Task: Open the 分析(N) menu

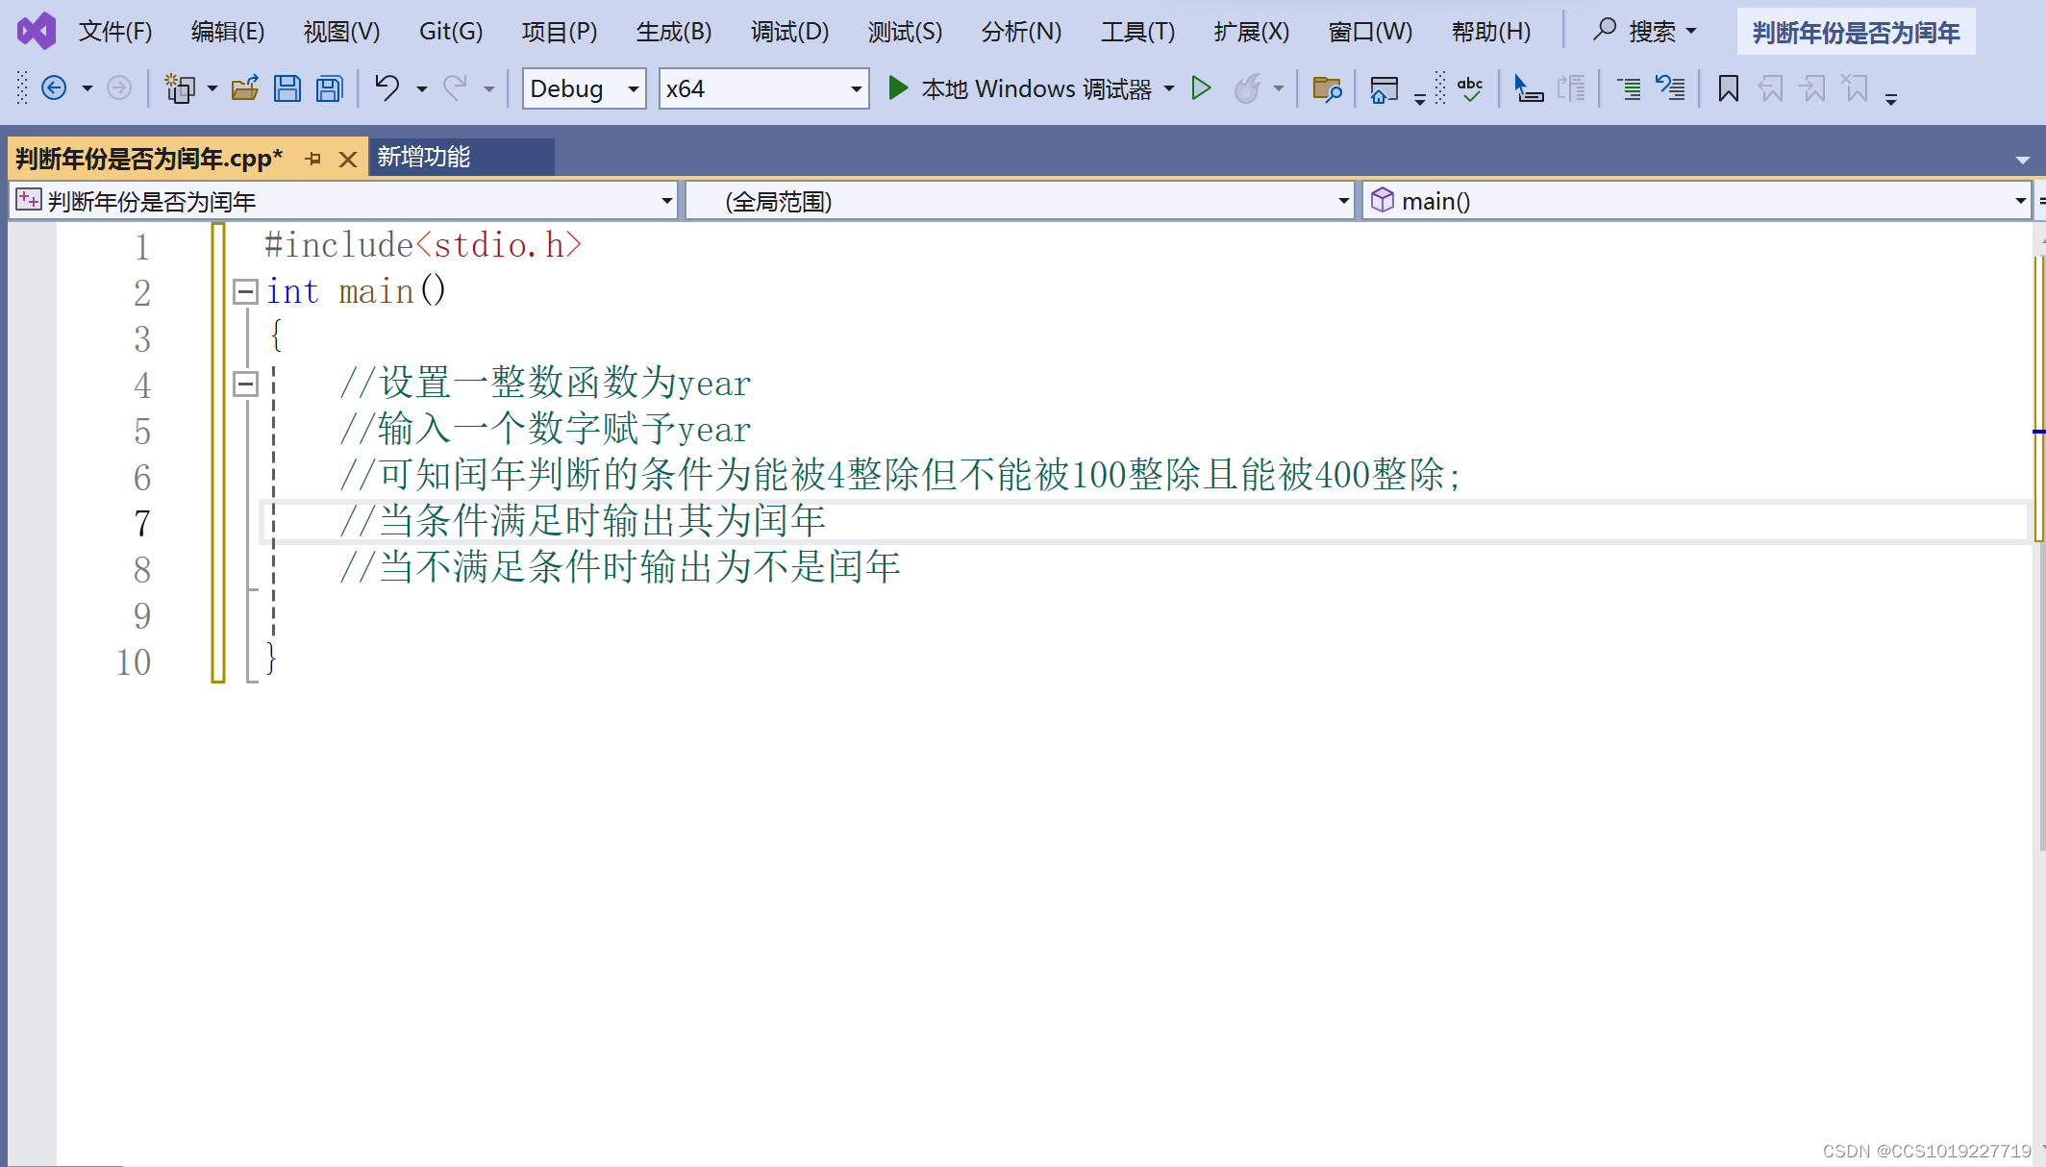Action: click(1021, 32)
